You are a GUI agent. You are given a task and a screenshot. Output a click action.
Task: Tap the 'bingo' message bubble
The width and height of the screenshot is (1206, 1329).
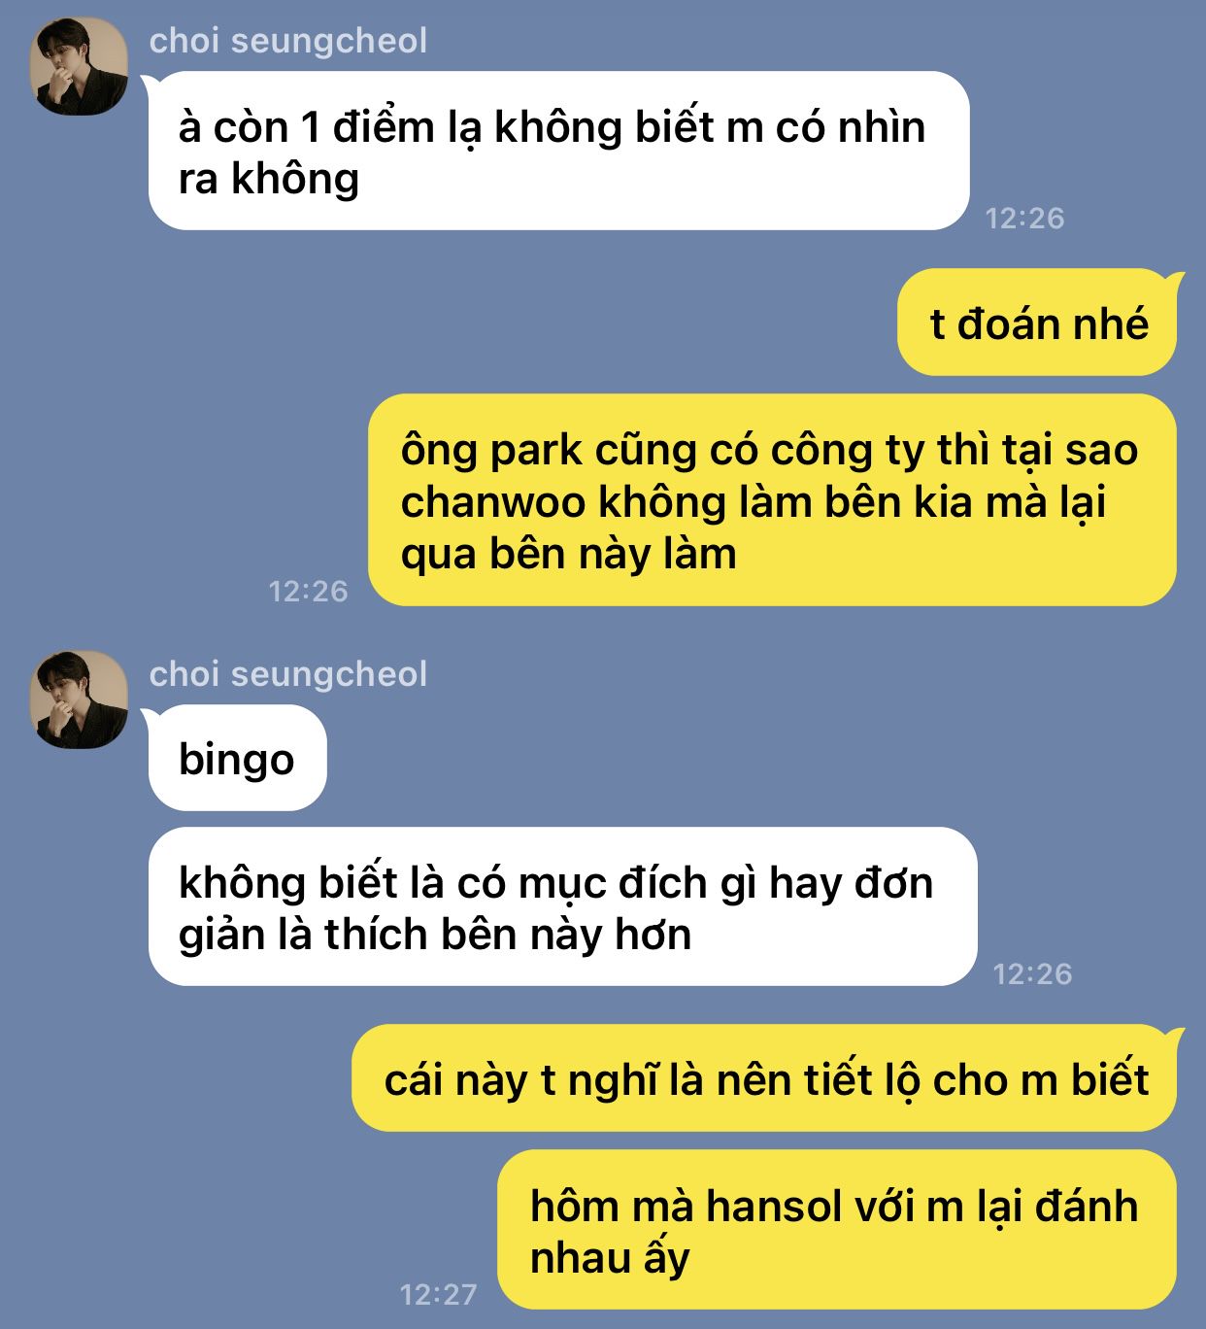237,759
